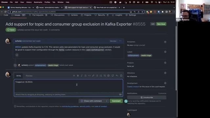
Task: Open the Projects gear settings
Action: coord(165,63)
